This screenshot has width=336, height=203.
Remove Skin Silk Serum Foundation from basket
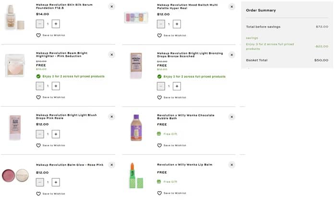click(111, 7)
